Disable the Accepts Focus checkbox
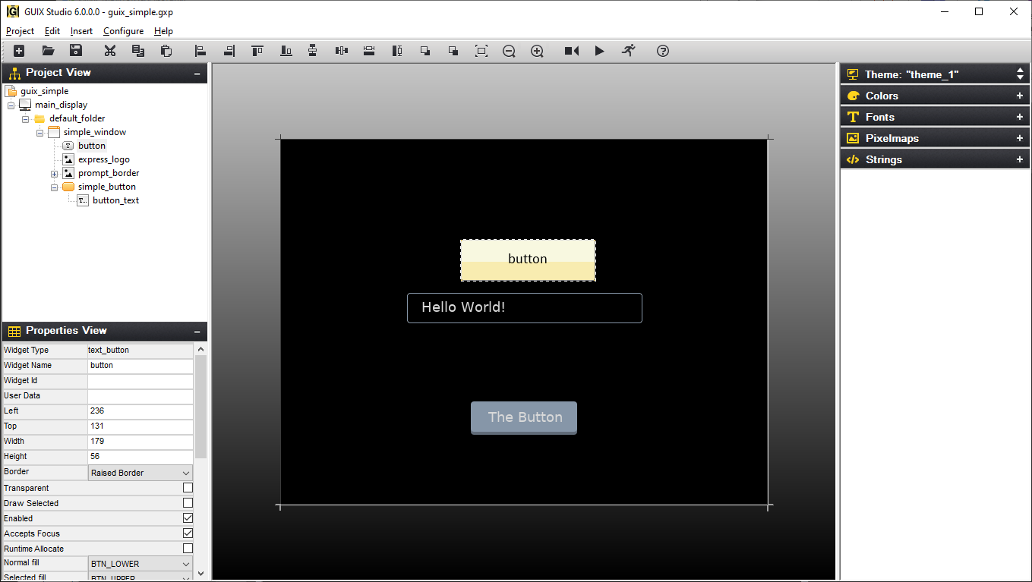The width and height of the screenshot is (1032, 582). [x=188, y=533]
